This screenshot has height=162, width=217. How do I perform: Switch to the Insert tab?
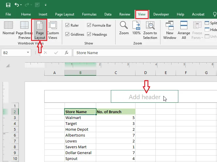coord(43,14)
